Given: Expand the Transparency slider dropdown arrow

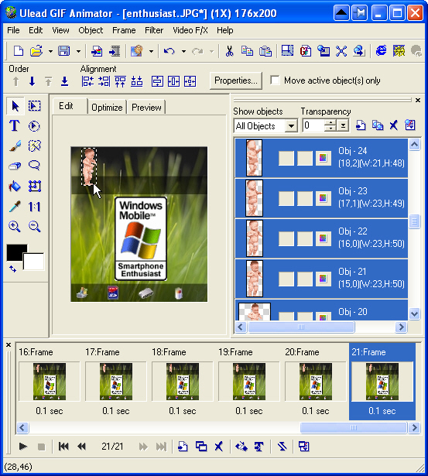Looking at the screenshot, I should 344,125.
